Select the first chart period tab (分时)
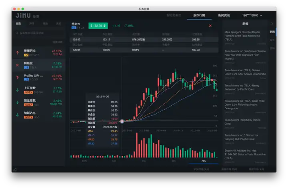Screen dimensions: 288x189 pyautogui.click(x=84, y=161)
